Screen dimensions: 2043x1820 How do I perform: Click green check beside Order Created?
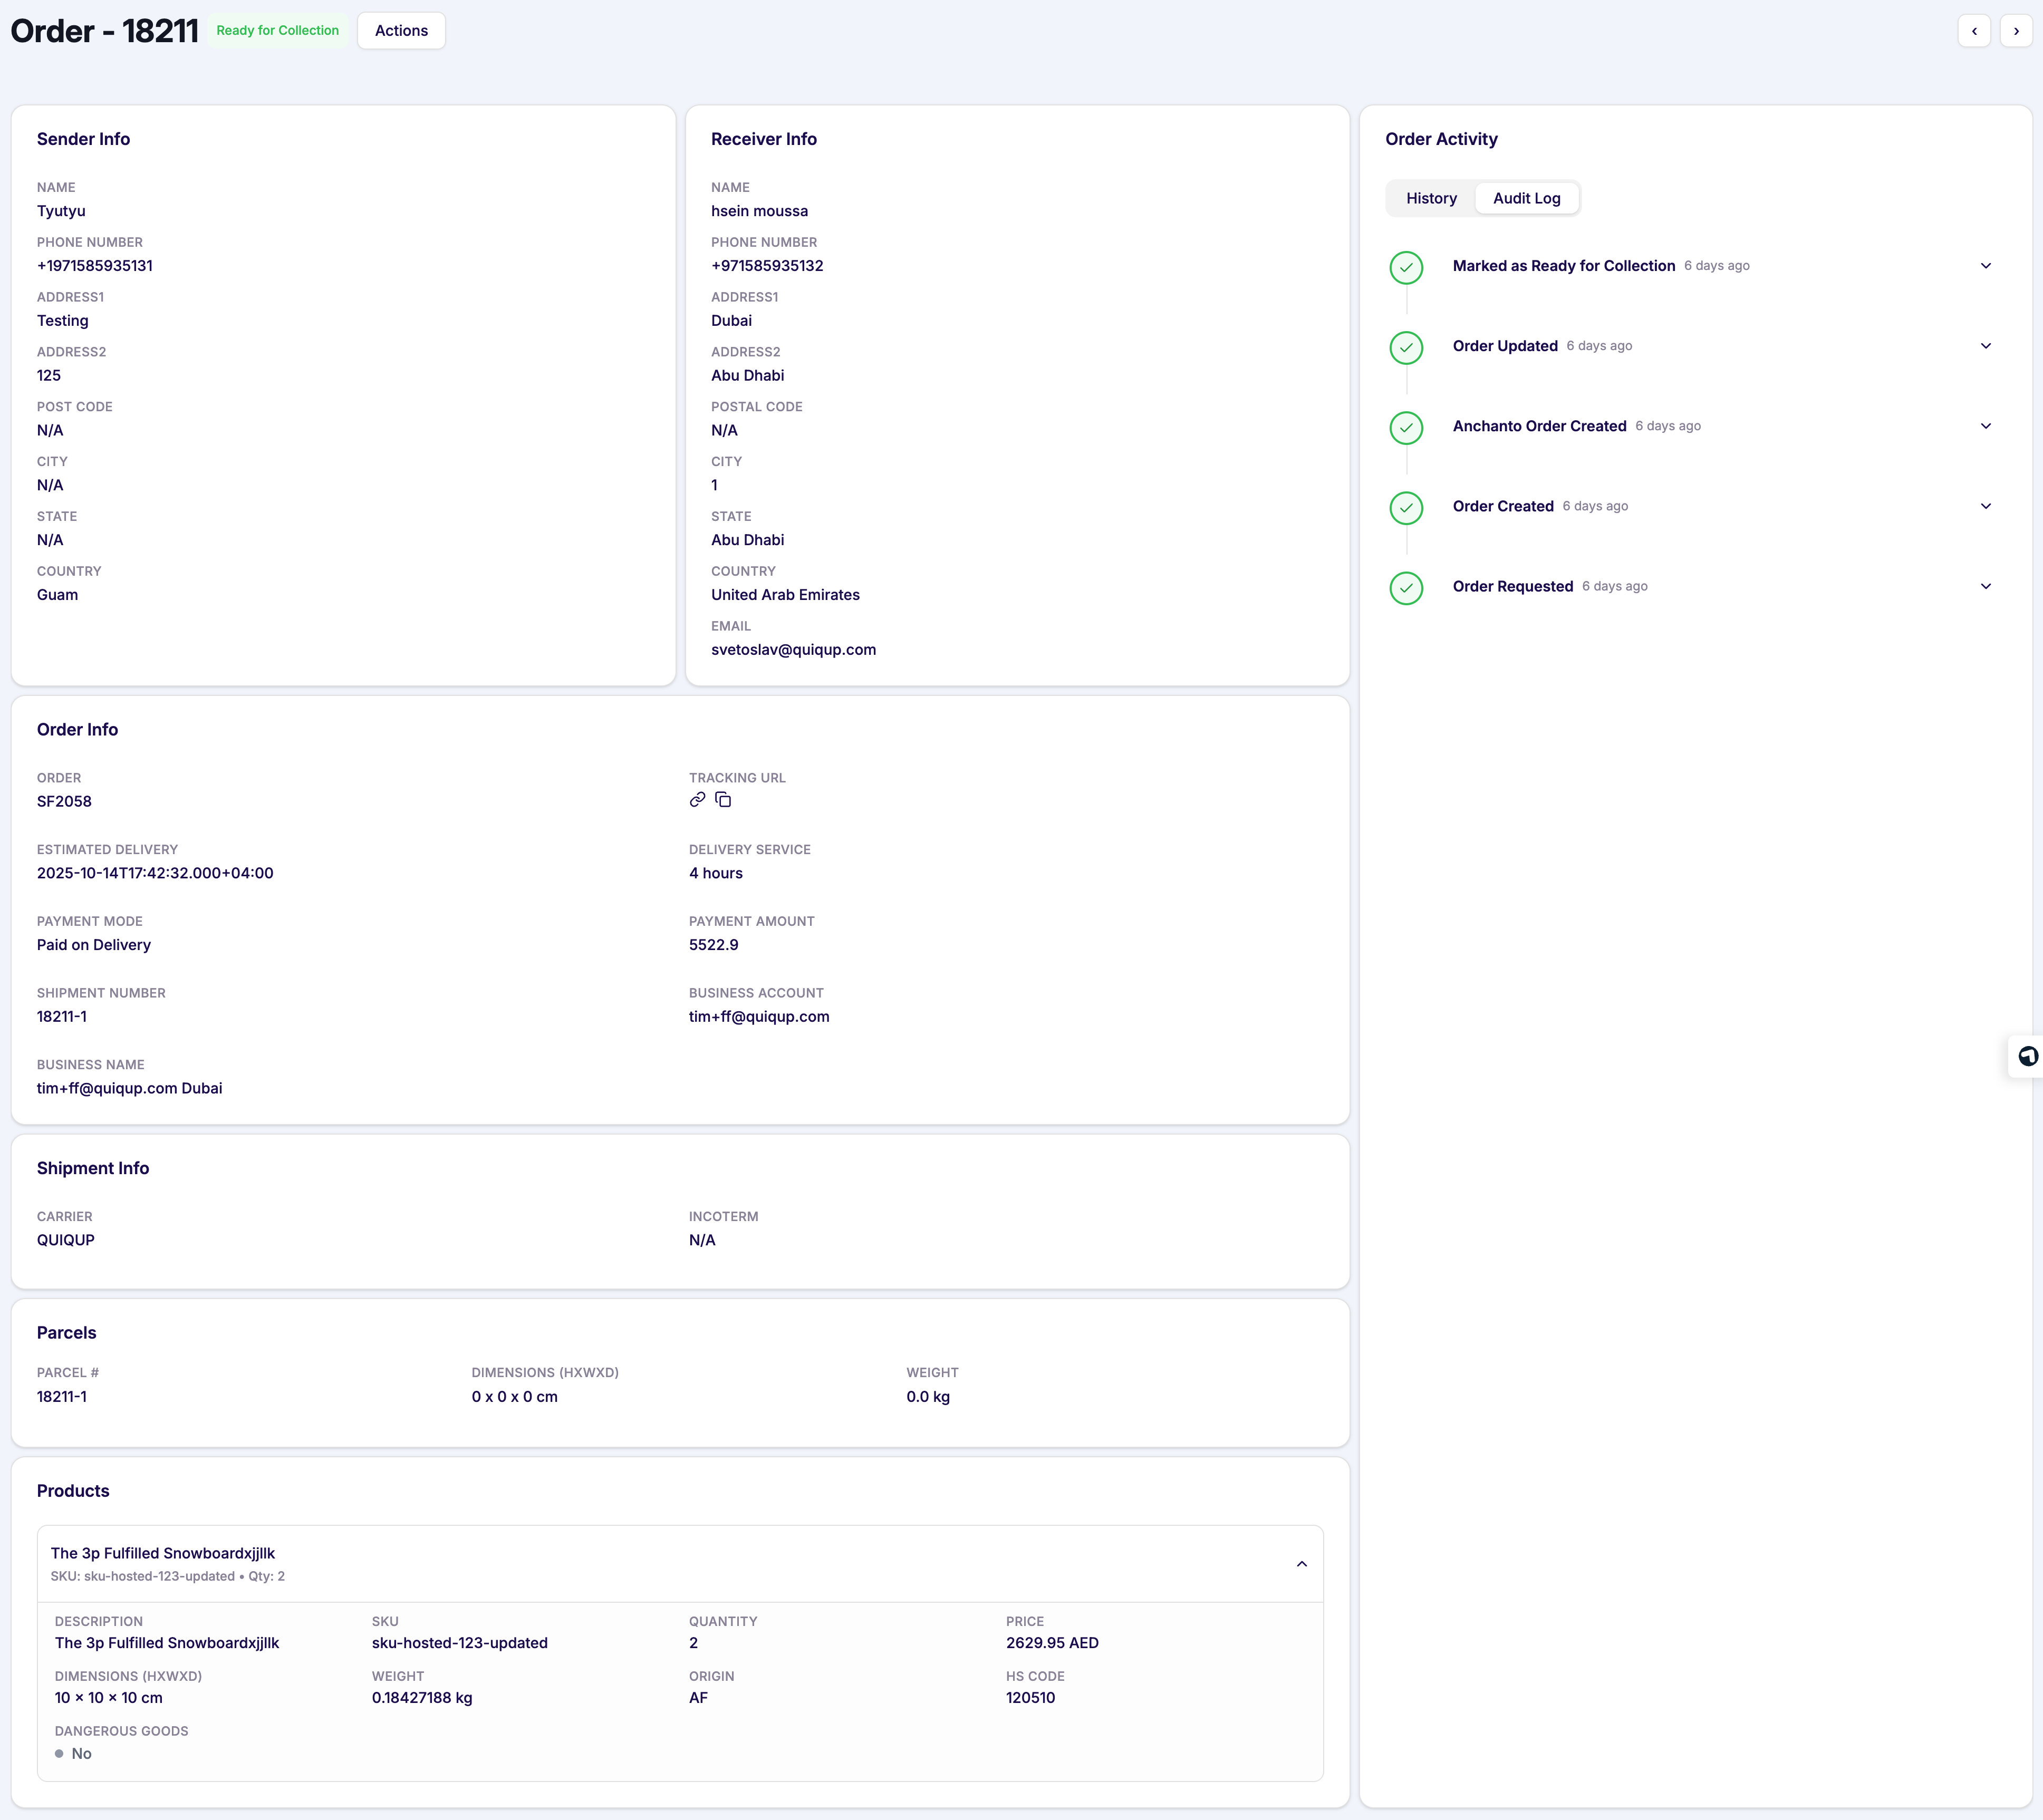1406,508
